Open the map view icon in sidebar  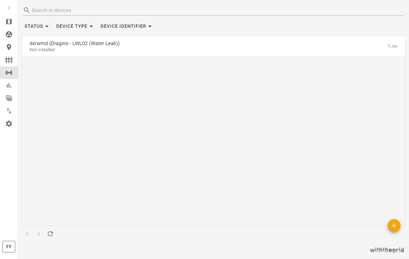click(9, 22)
